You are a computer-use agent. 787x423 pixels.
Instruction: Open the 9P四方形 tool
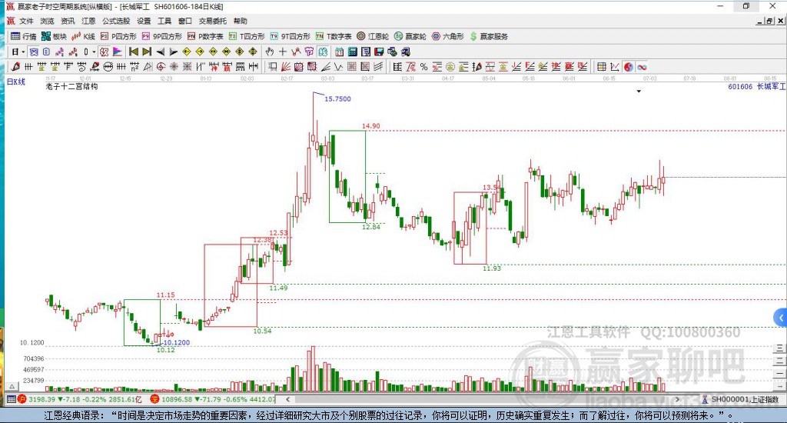tap(161, 36)
